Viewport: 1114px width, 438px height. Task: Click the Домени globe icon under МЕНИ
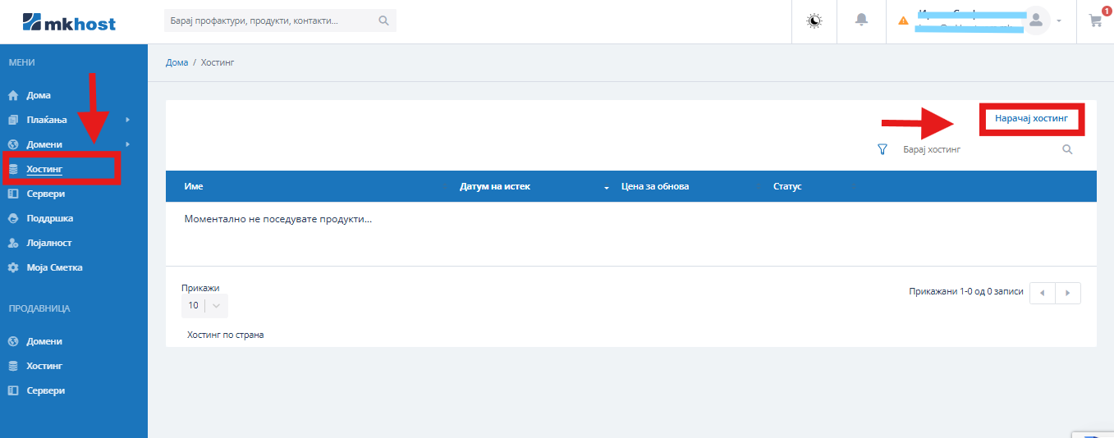coord(13,144)
